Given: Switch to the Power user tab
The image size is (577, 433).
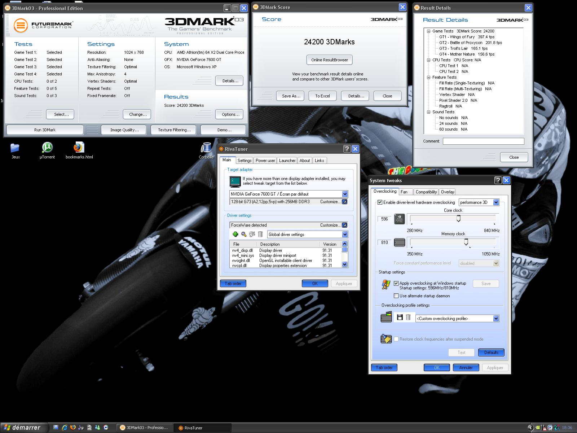Looking at the screenshot, I should 265,161.
